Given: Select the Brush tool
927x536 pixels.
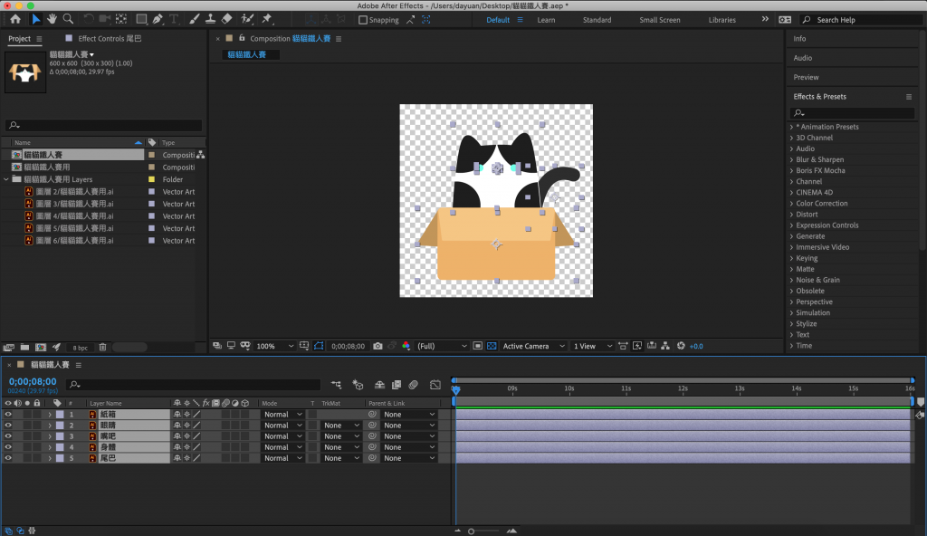Looking at the screenshot, I should 195,19.
